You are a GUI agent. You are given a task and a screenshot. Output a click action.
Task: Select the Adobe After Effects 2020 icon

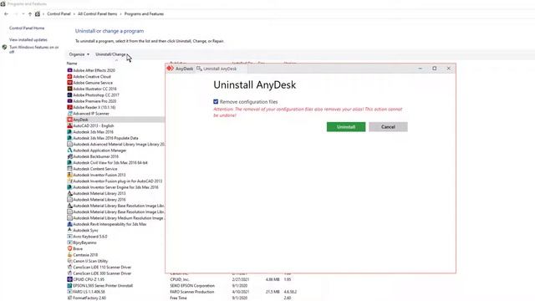click(x=69, y=70)
